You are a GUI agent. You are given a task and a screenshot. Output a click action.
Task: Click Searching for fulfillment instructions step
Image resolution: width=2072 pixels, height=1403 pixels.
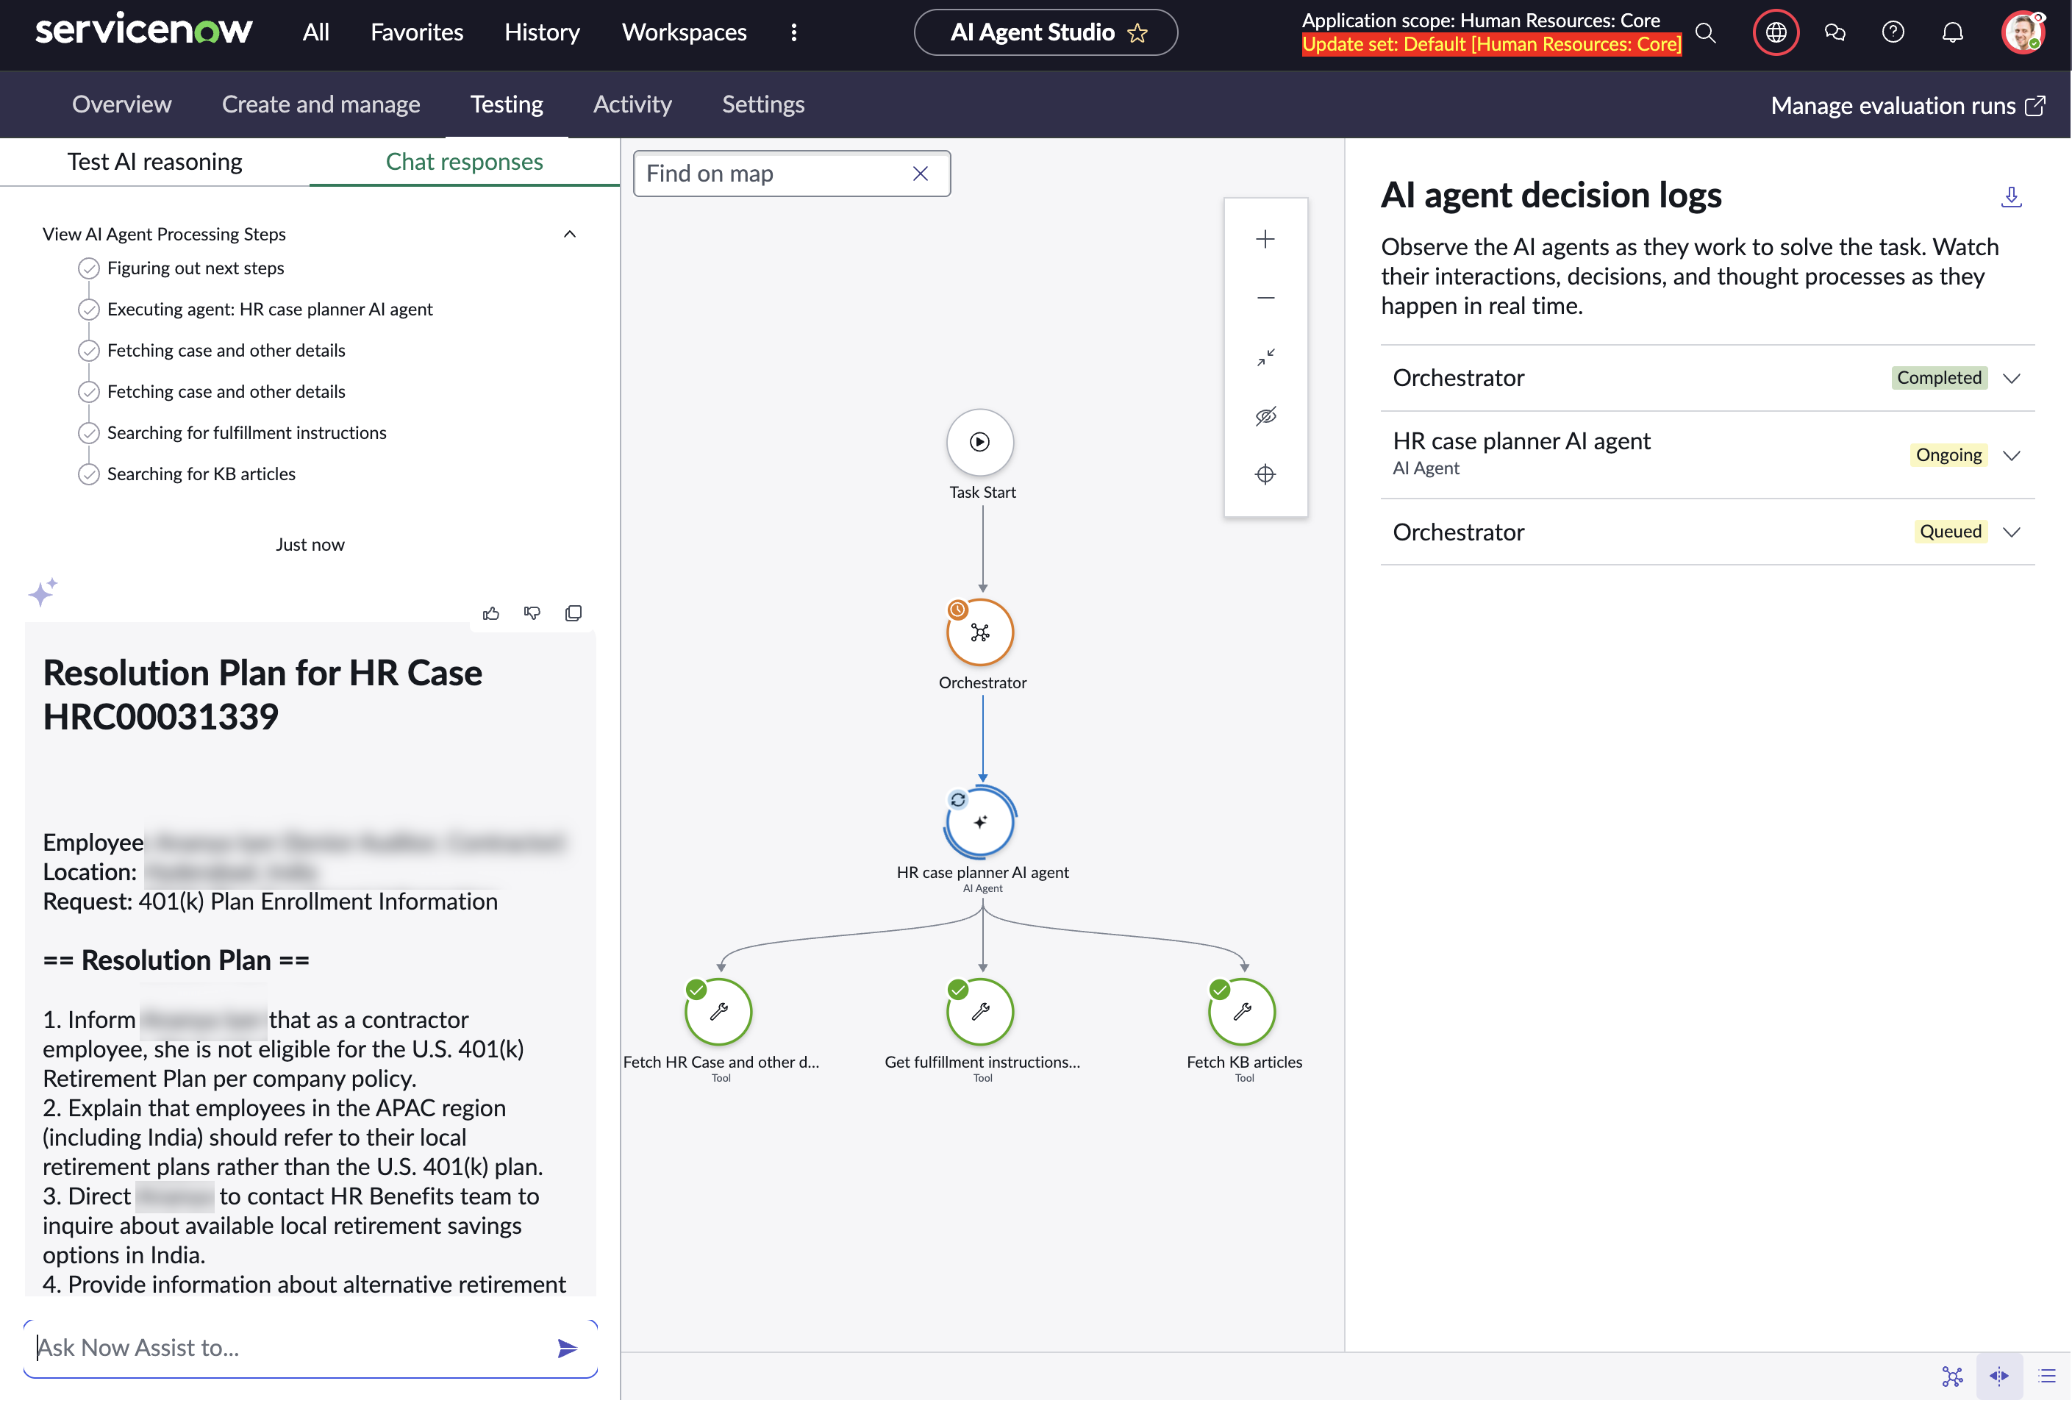(246, 433)
